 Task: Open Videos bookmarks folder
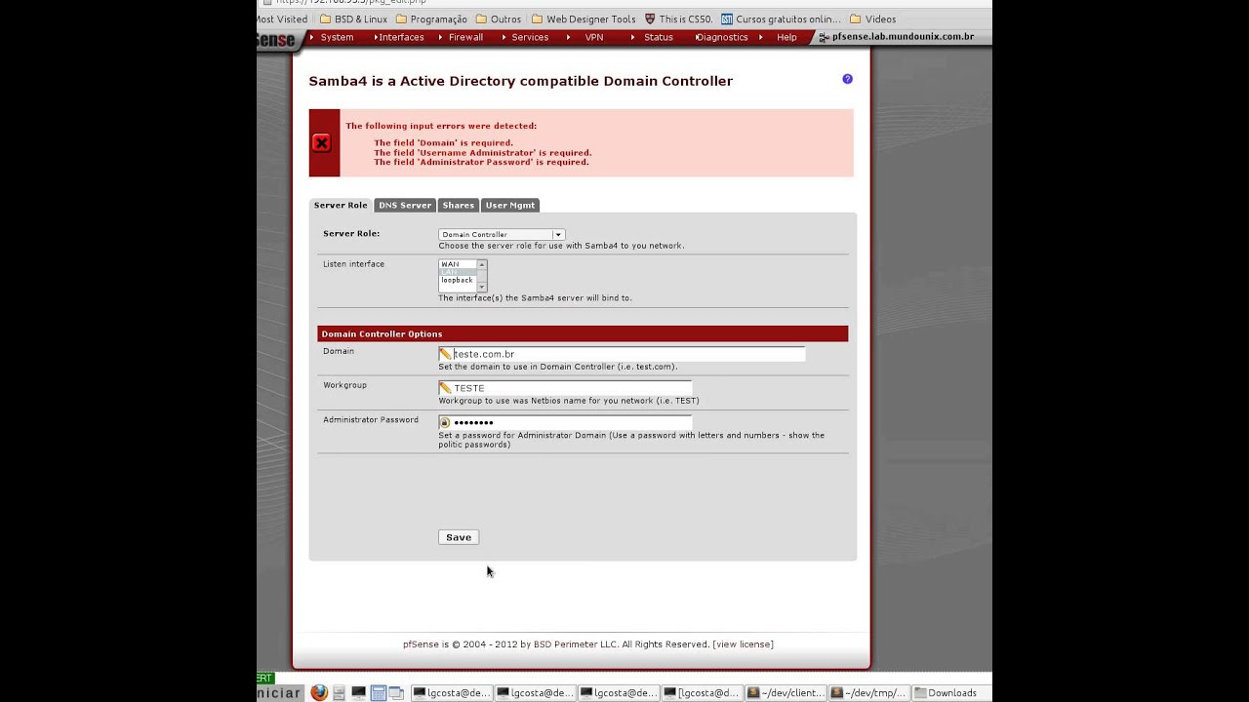pyautogui.click(x=872, y=19)
